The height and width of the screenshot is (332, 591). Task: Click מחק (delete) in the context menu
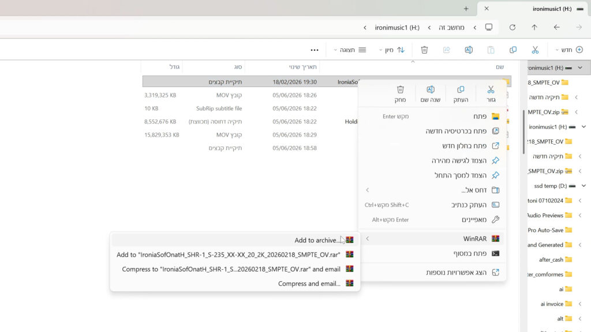(401, 94)
